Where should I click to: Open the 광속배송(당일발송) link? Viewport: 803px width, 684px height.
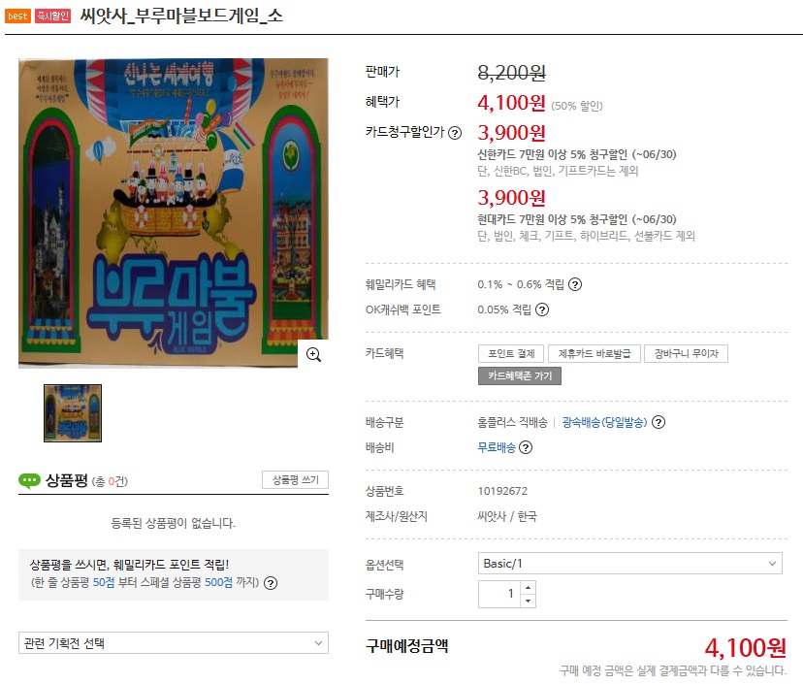604,422
